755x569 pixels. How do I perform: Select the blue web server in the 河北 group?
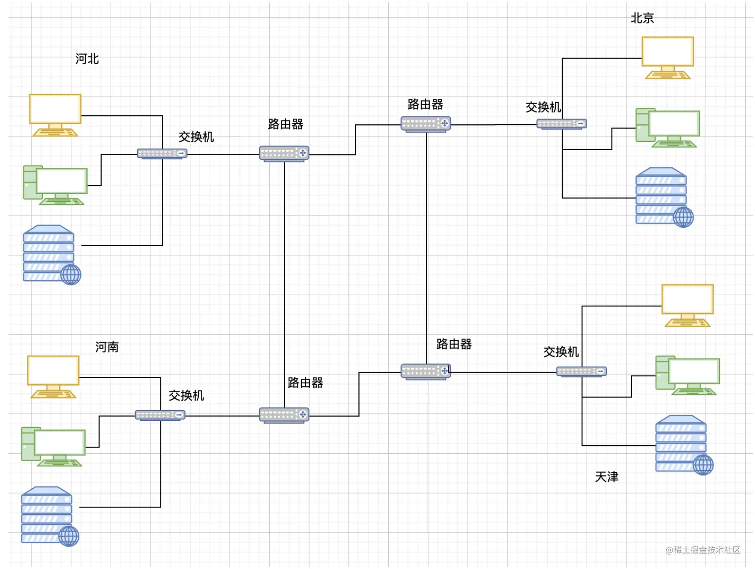(x=52, y=255)
